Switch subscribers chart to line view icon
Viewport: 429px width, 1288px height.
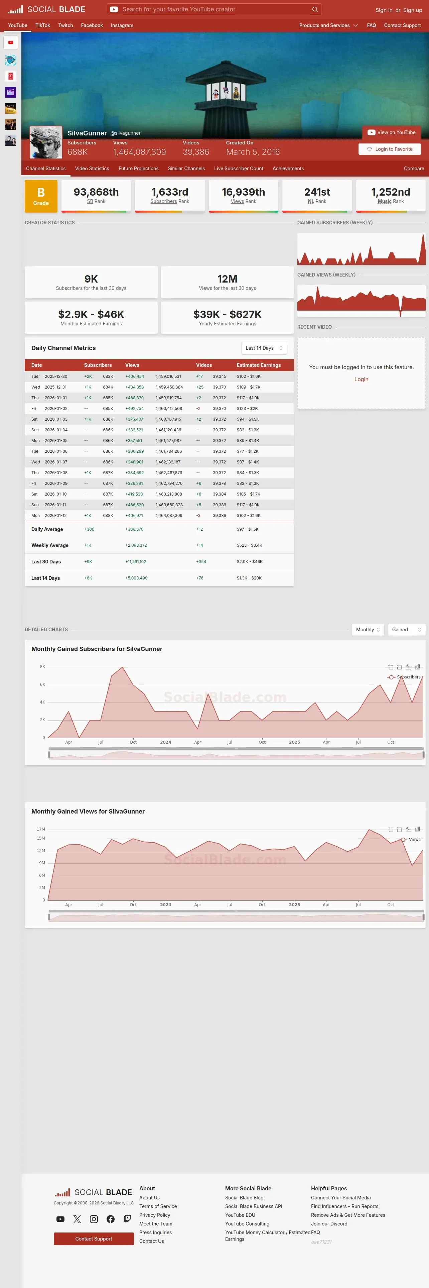coord(408,666)
